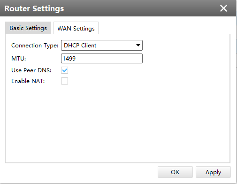Click the MTU label
The height and width of the screenshot is (184, 237).
19,59
